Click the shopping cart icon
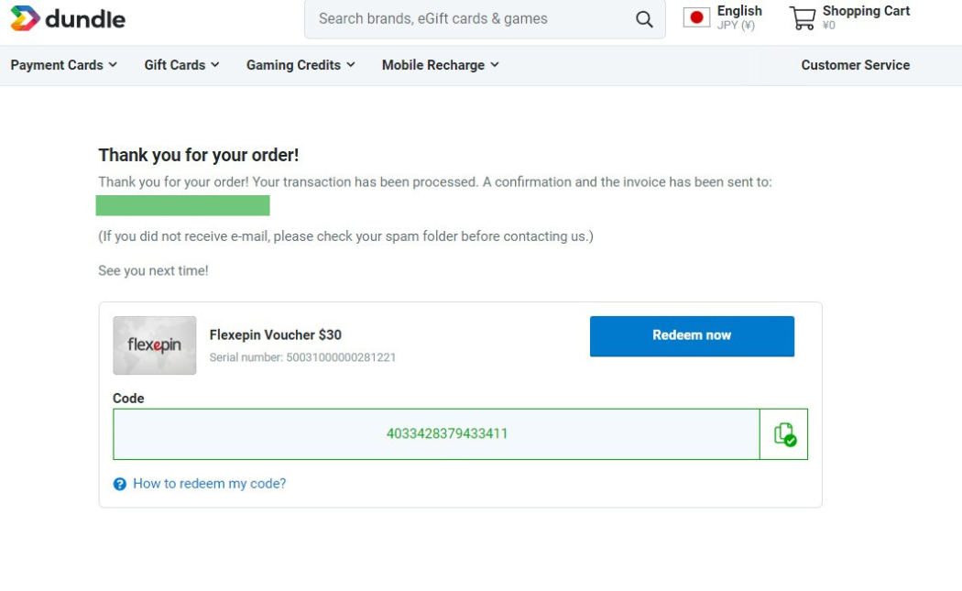This screenshot has height=591, width=962. click(x=802, y=18)
